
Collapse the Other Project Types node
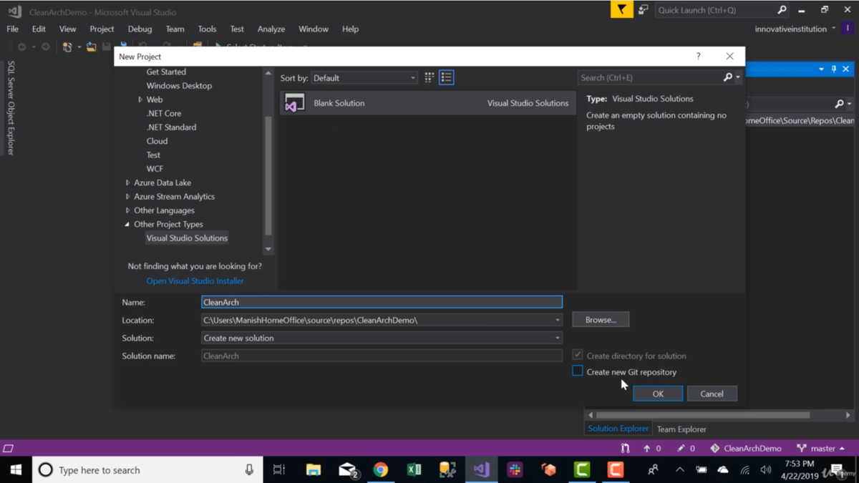127,224
